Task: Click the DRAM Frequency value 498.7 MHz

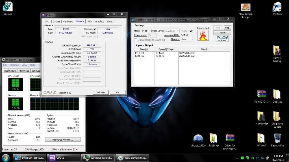Action: 92,45
